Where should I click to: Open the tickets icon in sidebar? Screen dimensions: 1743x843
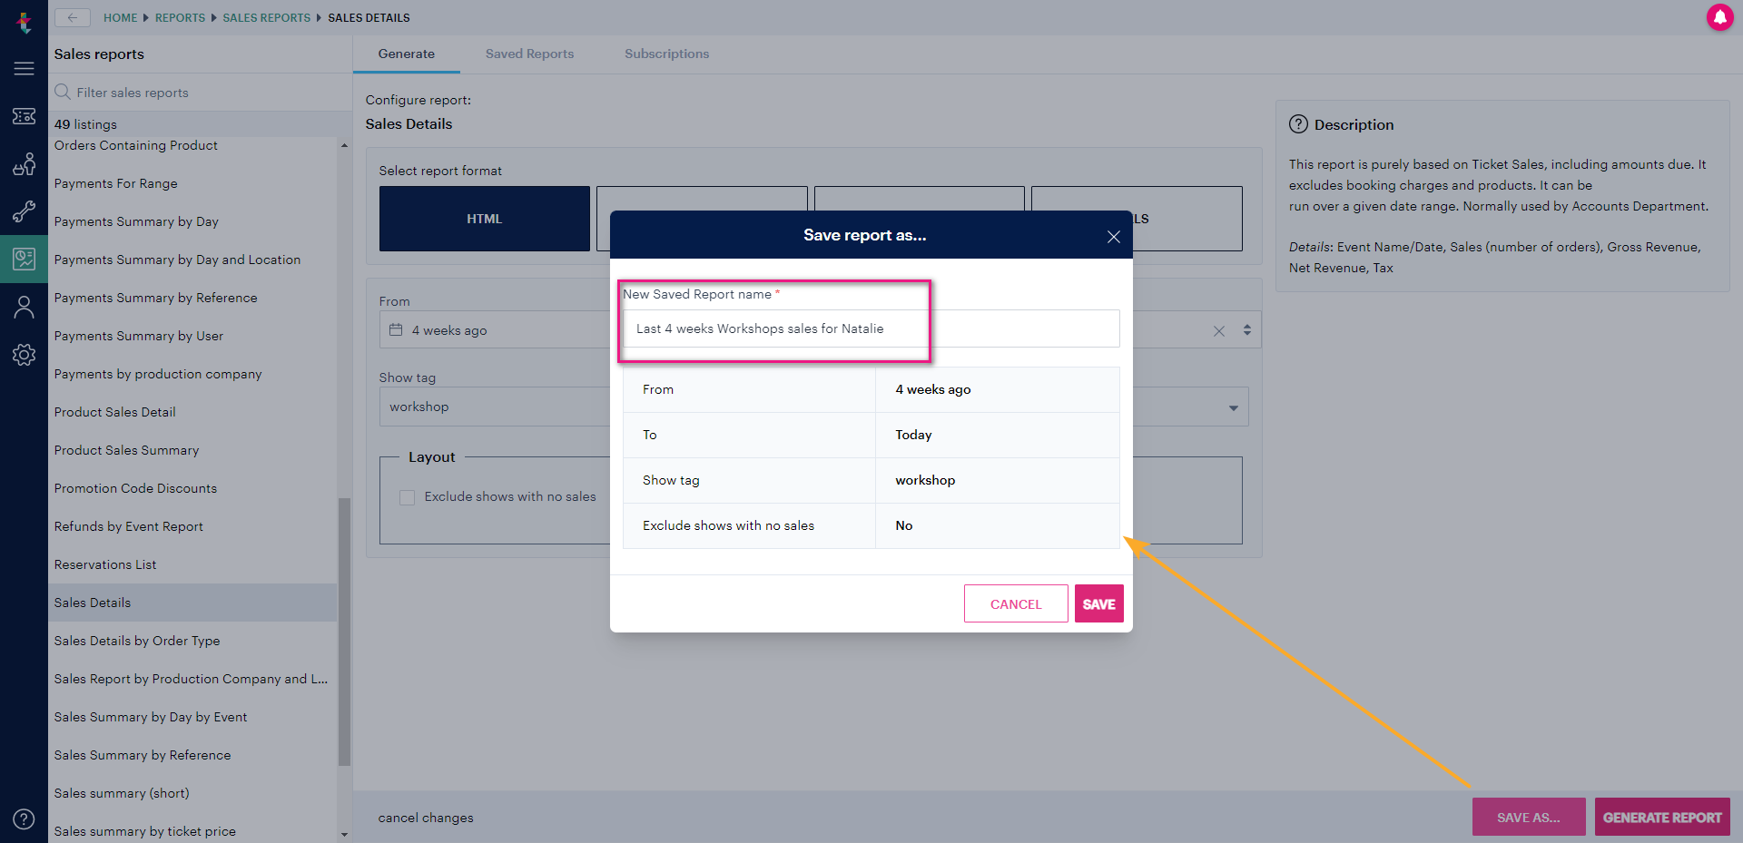[24, 116]
